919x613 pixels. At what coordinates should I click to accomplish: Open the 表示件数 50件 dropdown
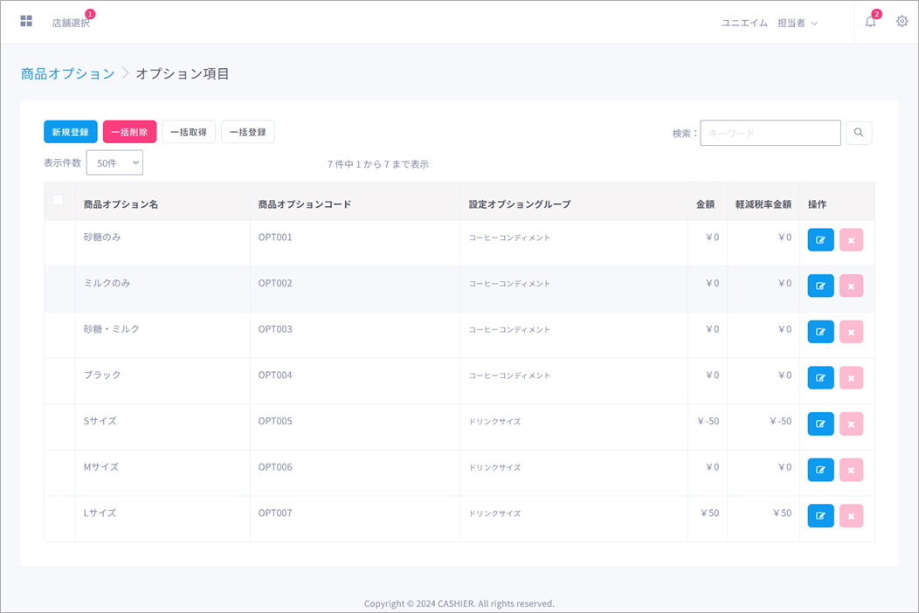click(x=114, y=163)
